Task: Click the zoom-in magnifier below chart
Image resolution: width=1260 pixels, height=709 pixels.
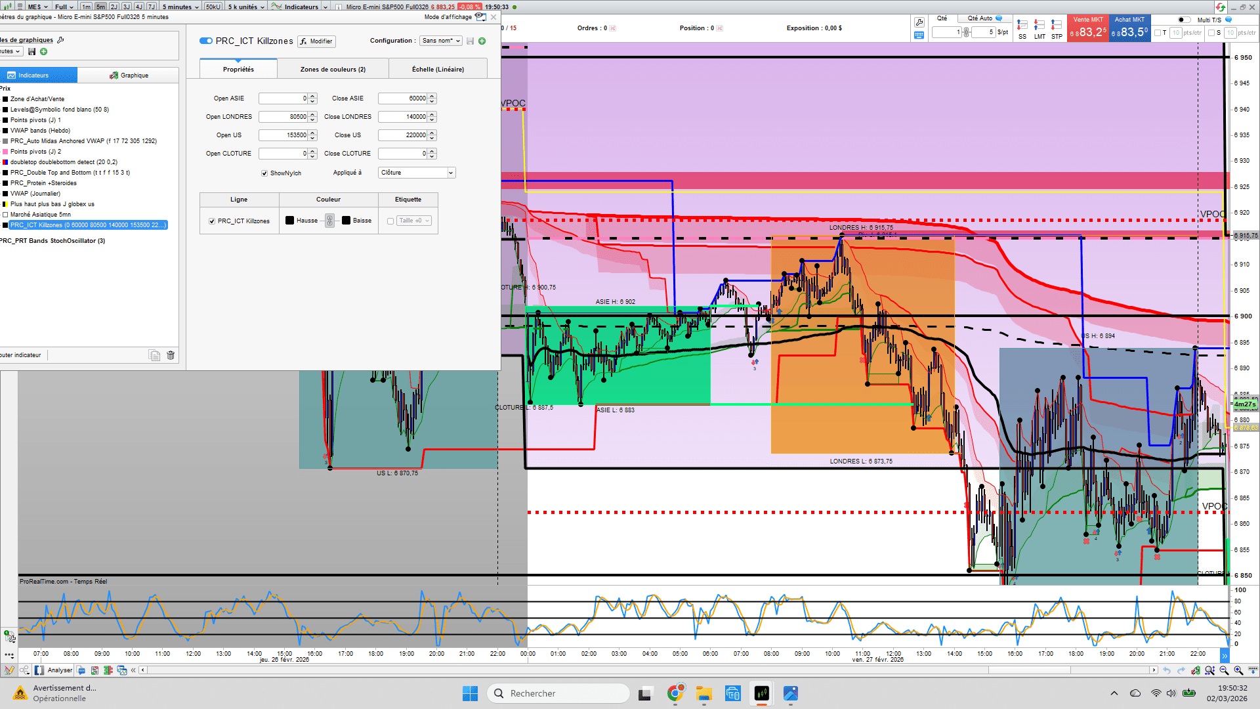Action: click(1238, 670)
